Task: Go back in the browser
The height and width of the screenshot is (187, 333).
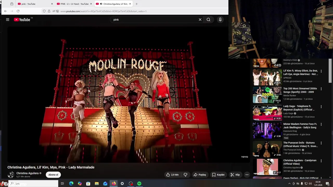Action: coord(5,11)
